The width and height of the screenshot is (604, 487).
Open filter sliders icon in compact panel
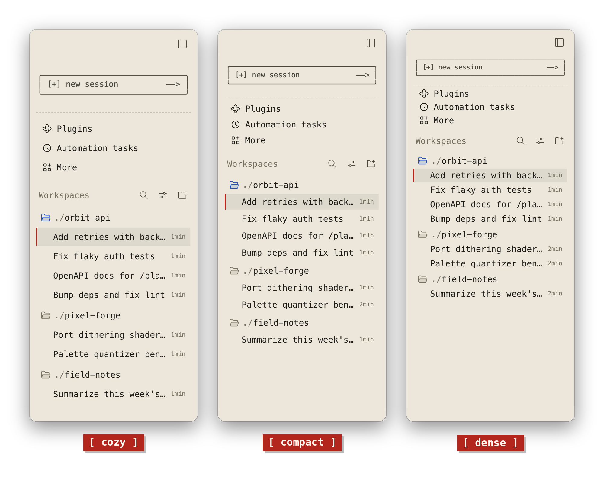click(352, 164)
